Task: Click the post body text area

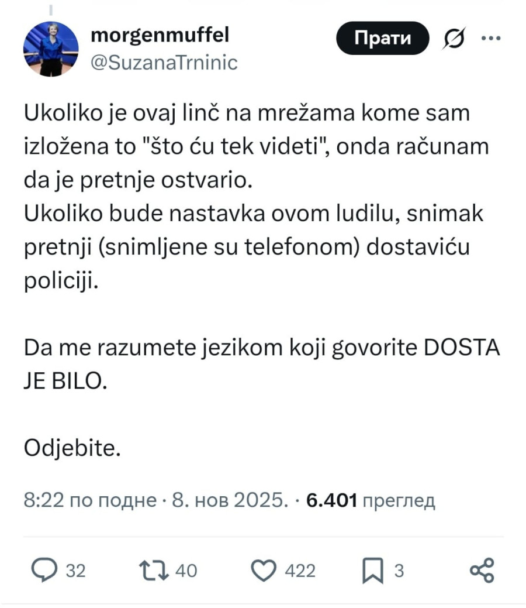Action: click(x=257, y=246)
